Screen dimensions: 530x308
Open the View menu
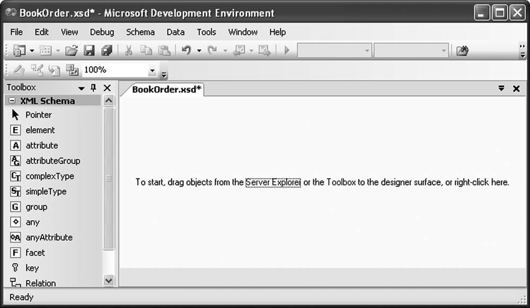point(69,32)
